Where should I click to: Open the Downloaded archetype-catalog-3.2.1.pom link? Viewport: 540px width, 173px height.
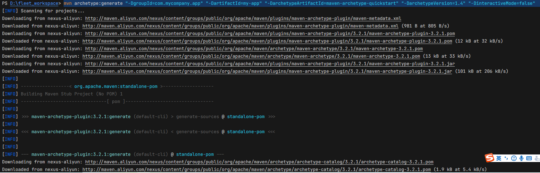(x=256, y=170)
